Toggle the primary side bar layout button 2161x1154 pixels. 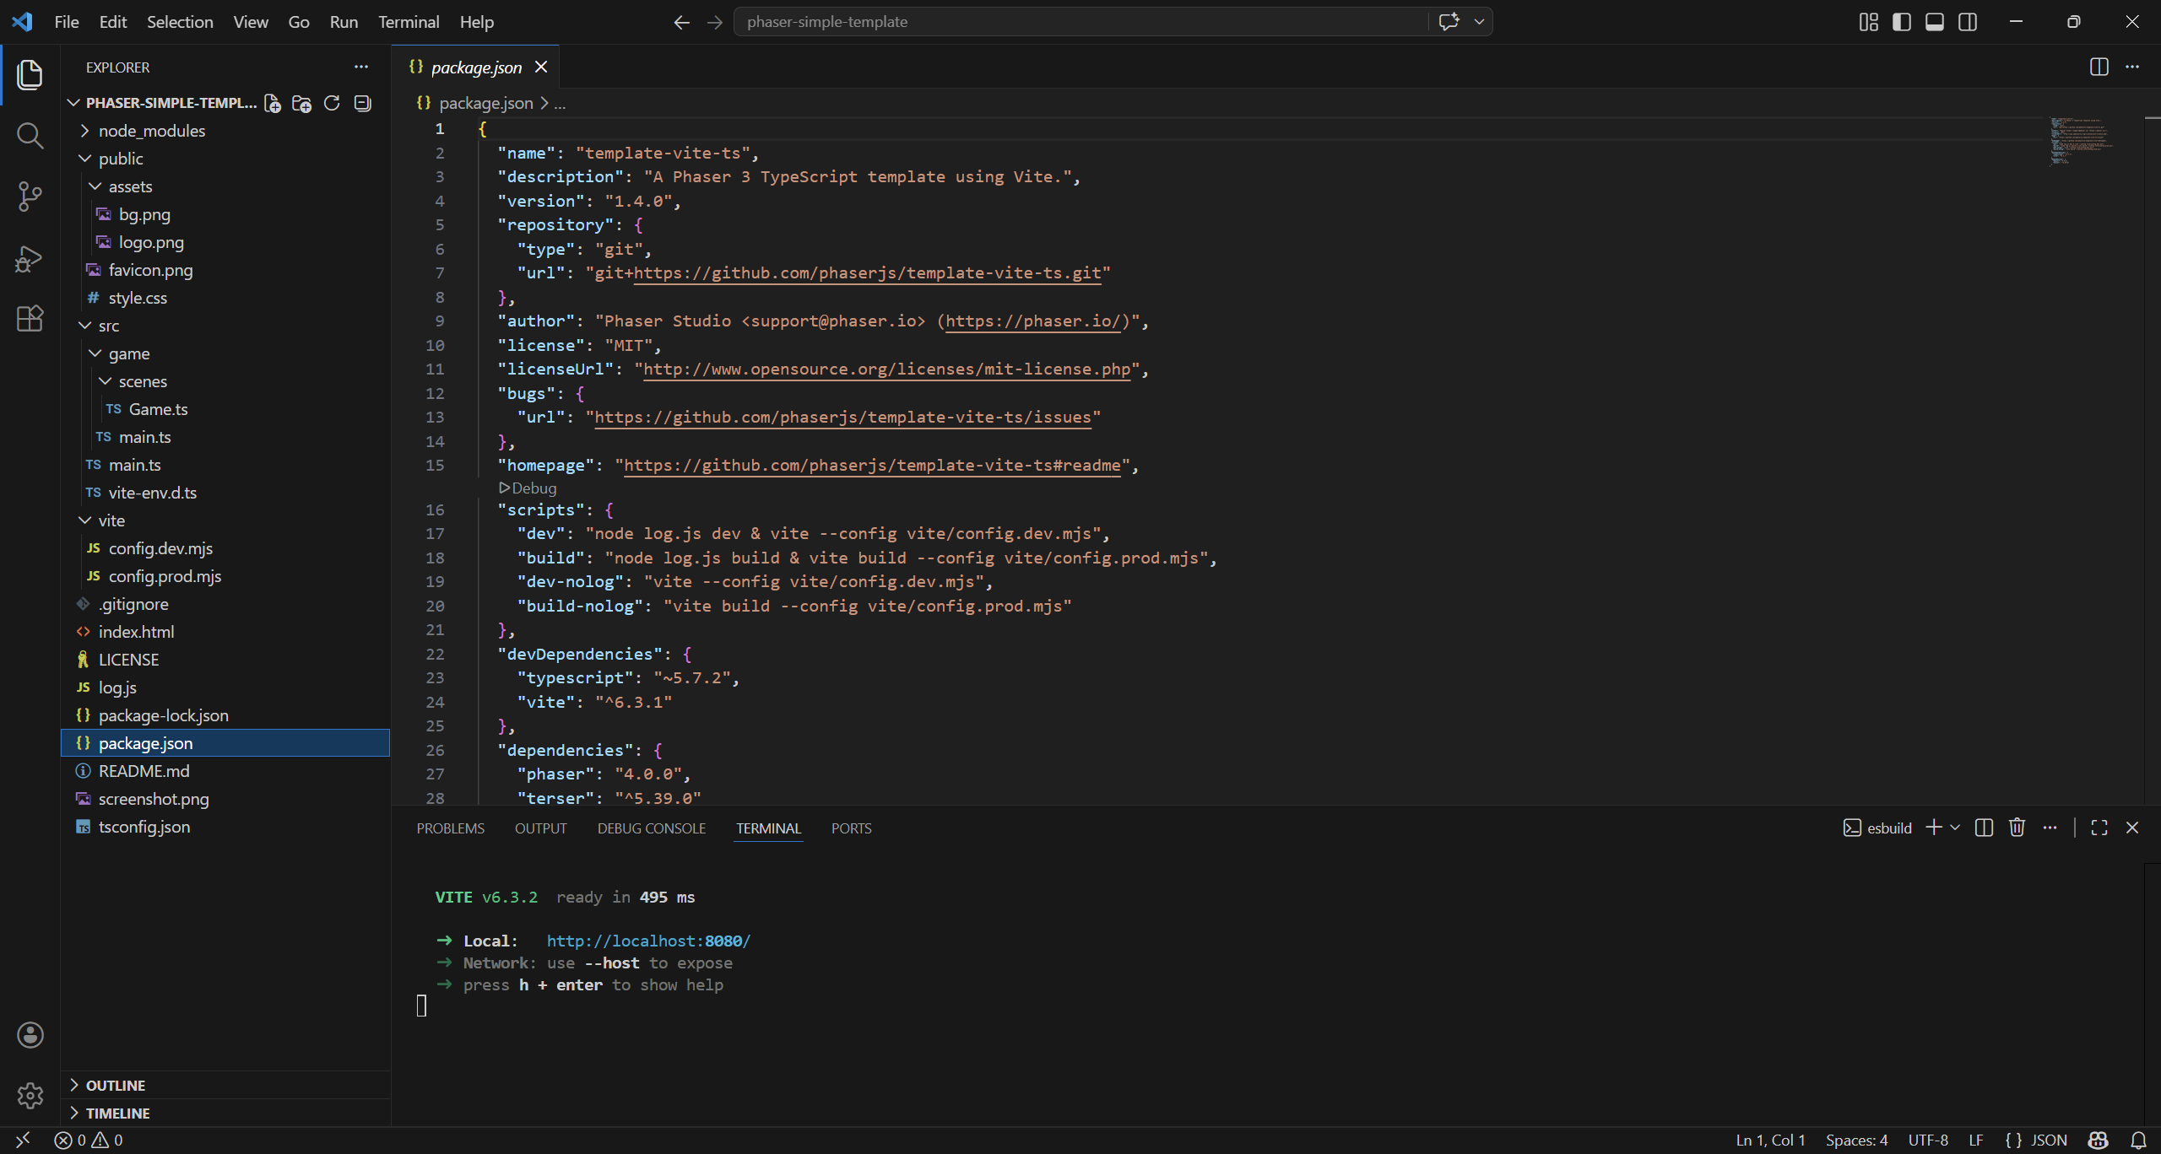[x=1901, y=22]
